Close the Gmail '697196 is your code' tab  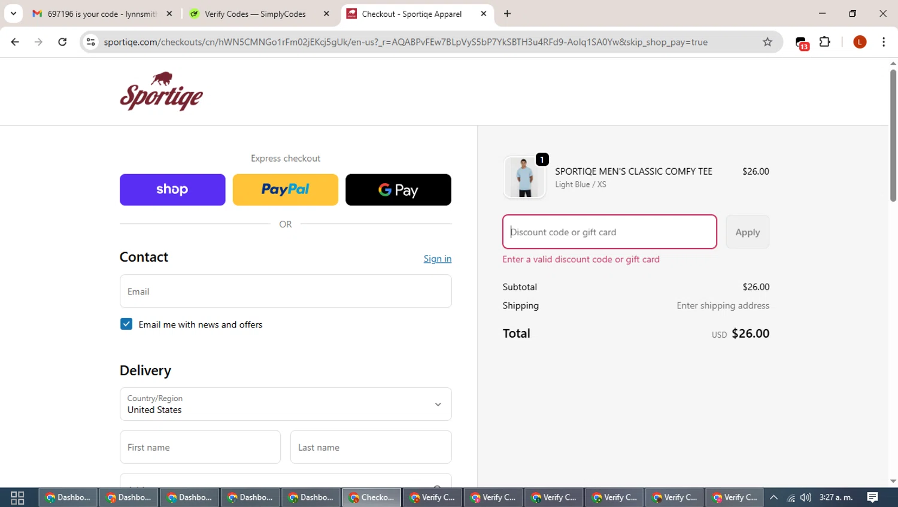click(169, 14)
